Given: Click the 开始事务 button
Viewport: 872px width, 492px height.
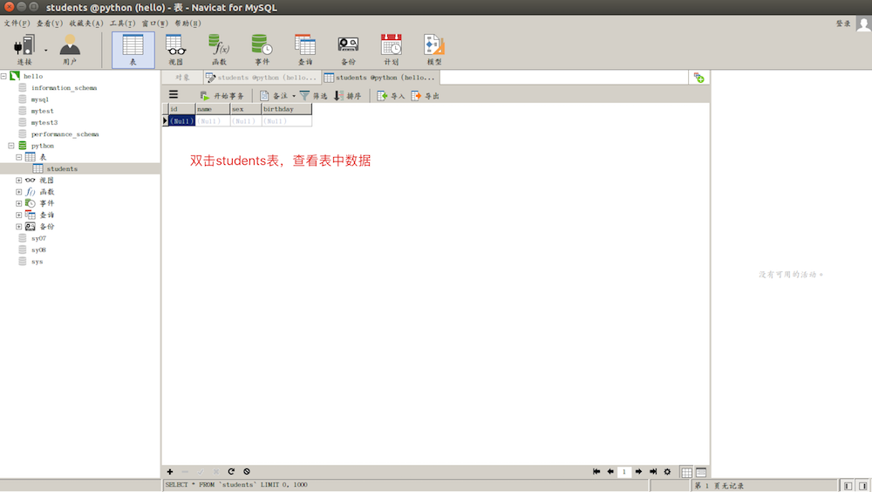Looking at the screenshot, I should tap(222, 96).
